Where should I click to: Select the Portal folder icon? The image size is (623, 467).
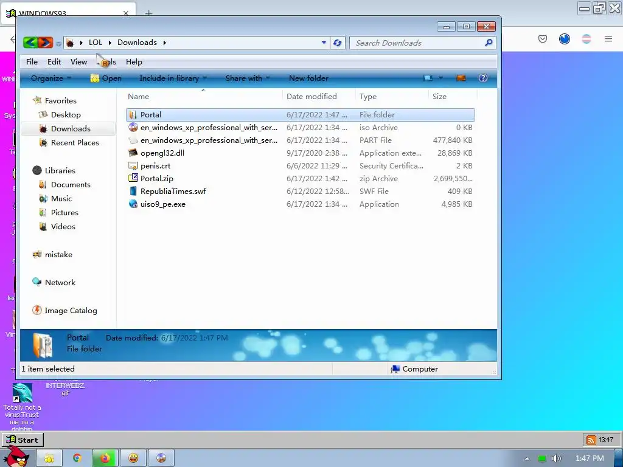(x=133, y=115)
